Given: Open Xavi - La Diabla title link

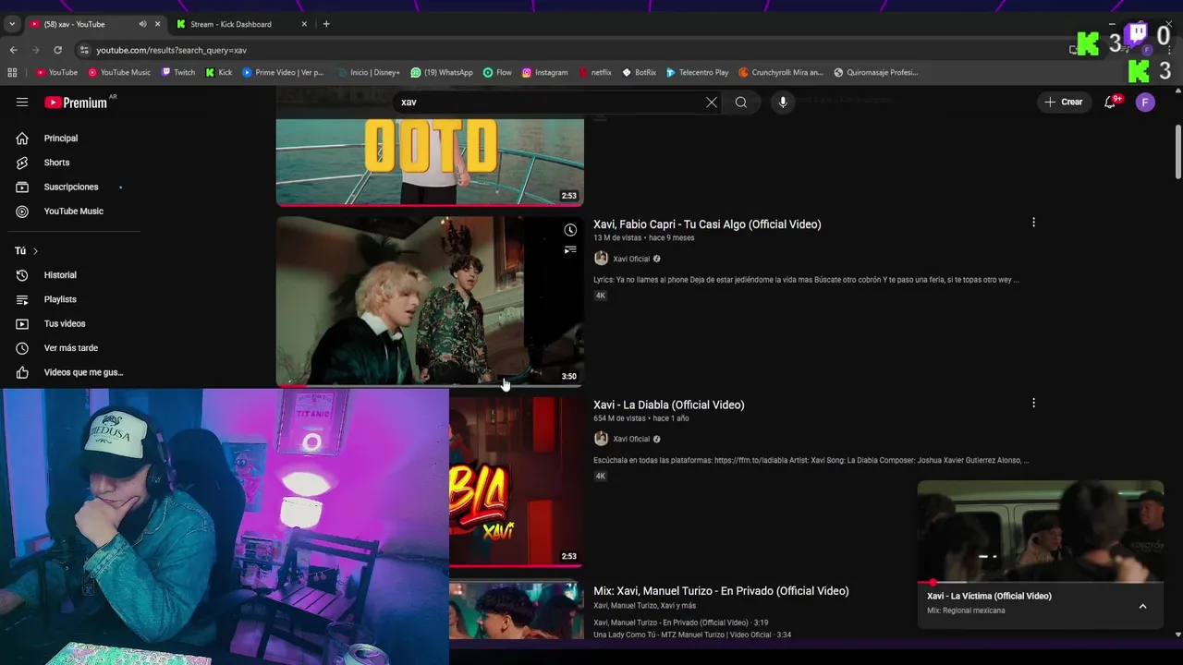Looking at the screenshot, I should (x=668, y=405).
